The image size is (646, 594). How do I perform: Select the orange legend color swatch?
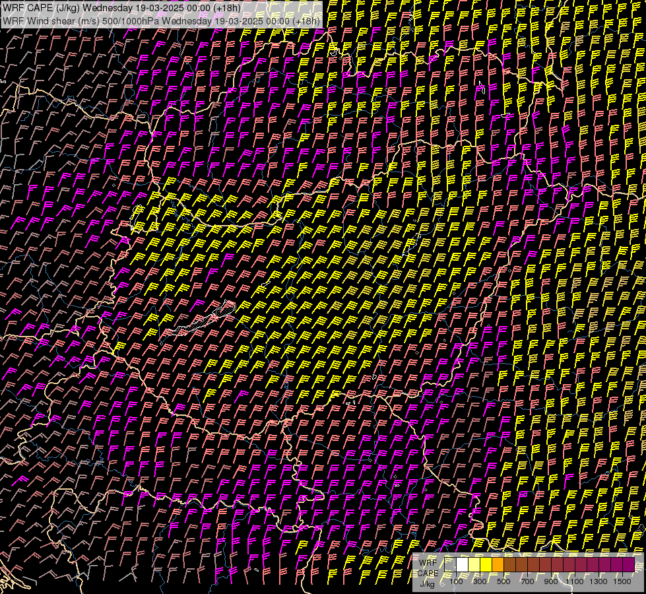pos(498,564)
